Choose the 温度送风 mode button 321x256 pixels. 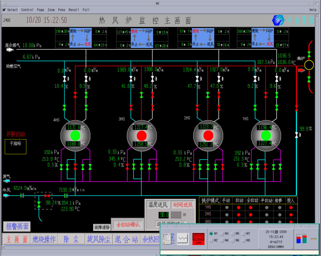click(158, 204)
